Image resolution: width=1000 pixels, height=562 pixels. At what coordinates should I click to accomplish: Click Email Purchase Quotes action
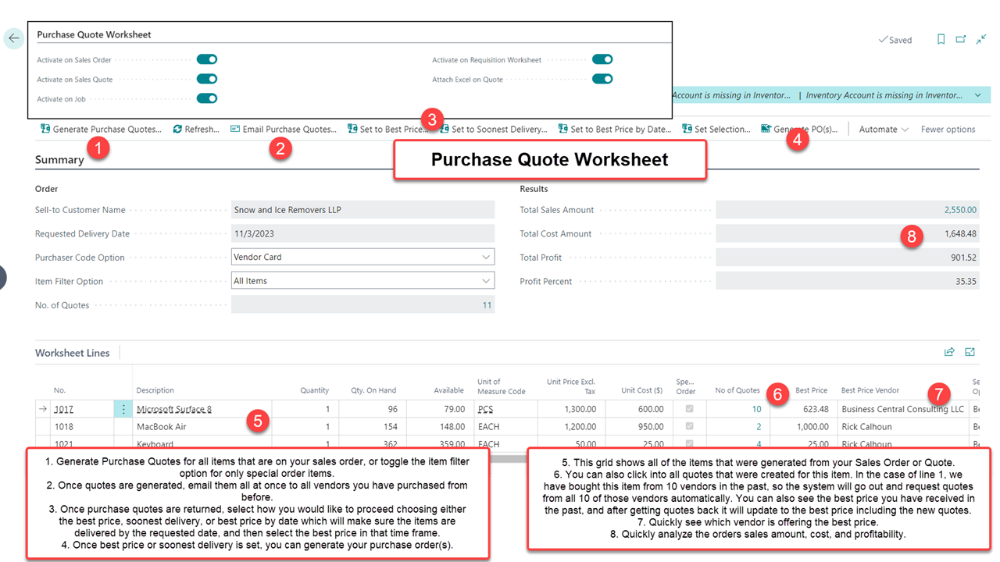coord(284,130)
